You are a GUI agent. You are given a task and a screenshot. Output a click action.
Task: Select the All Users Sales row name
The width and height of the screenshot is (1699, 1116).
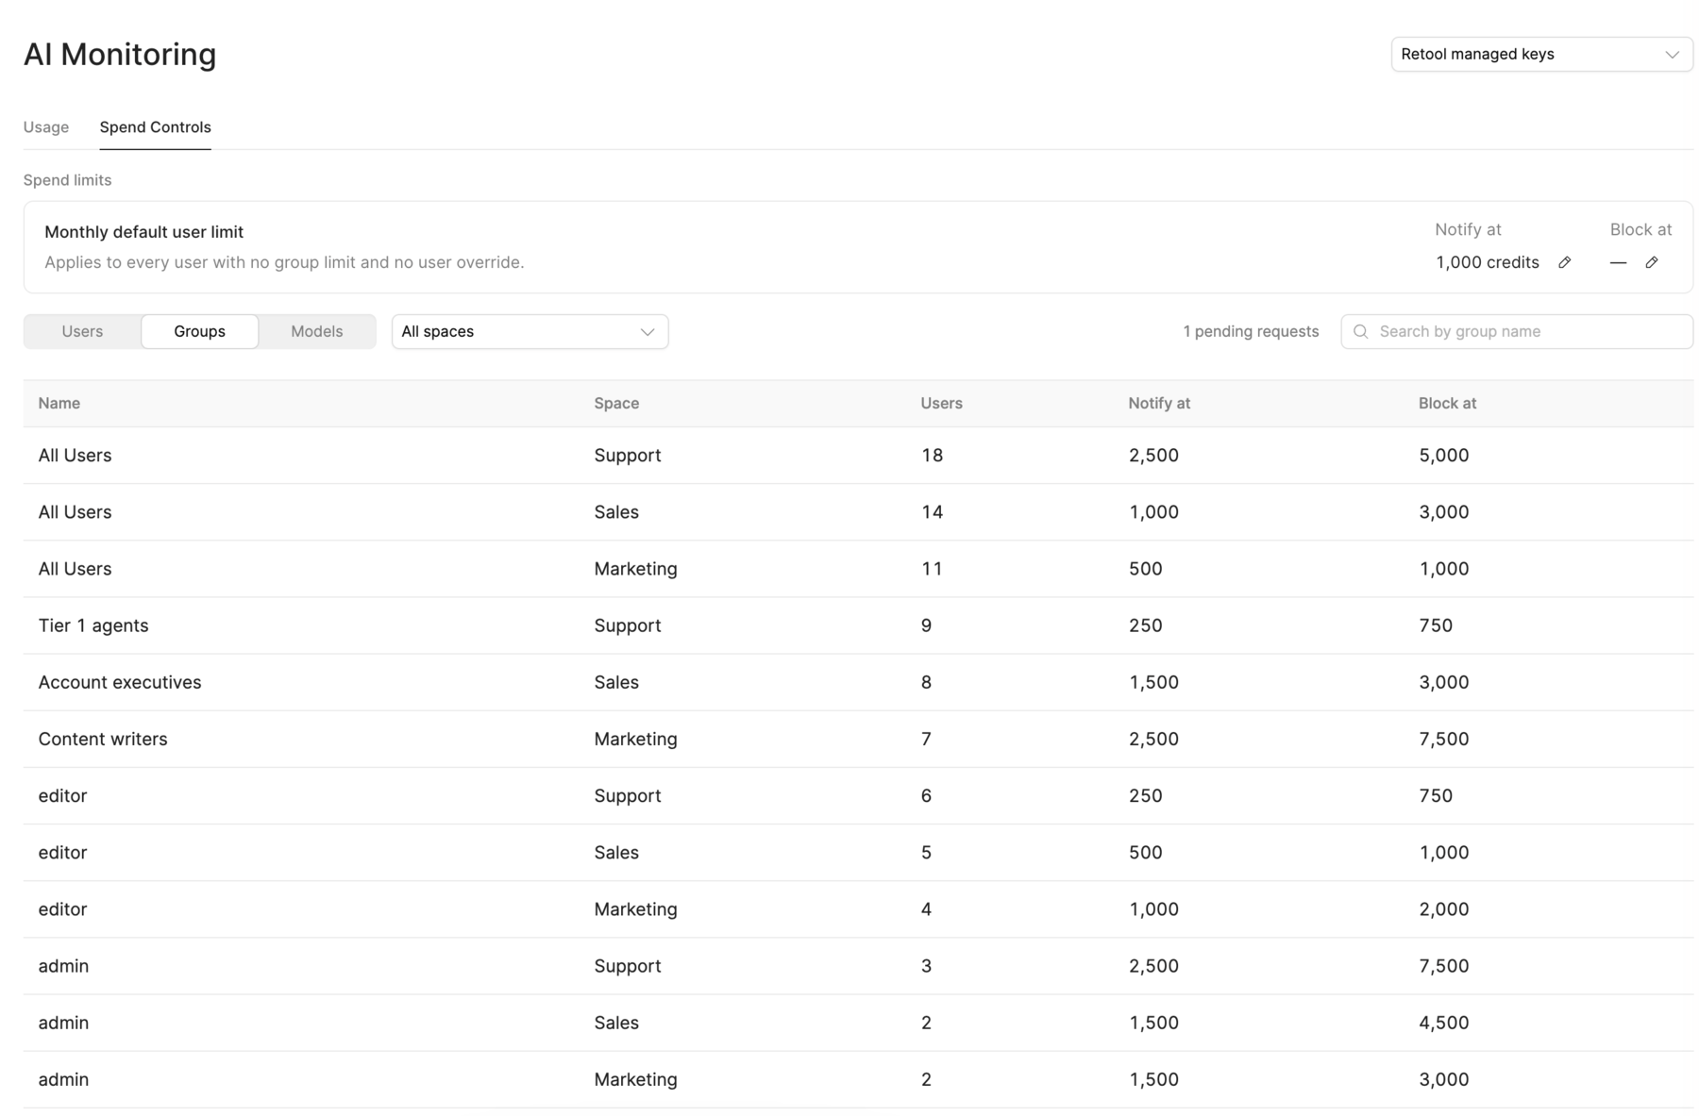pyautogui.click(x=75, y=512)
